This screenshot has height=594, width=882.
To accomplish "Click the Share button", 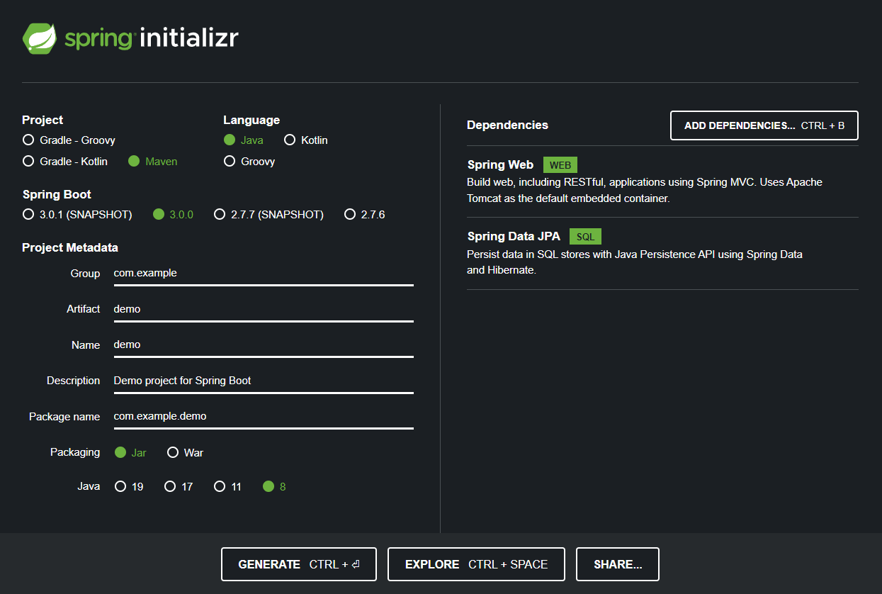I will pyautogui.click(x=618, y=564).
